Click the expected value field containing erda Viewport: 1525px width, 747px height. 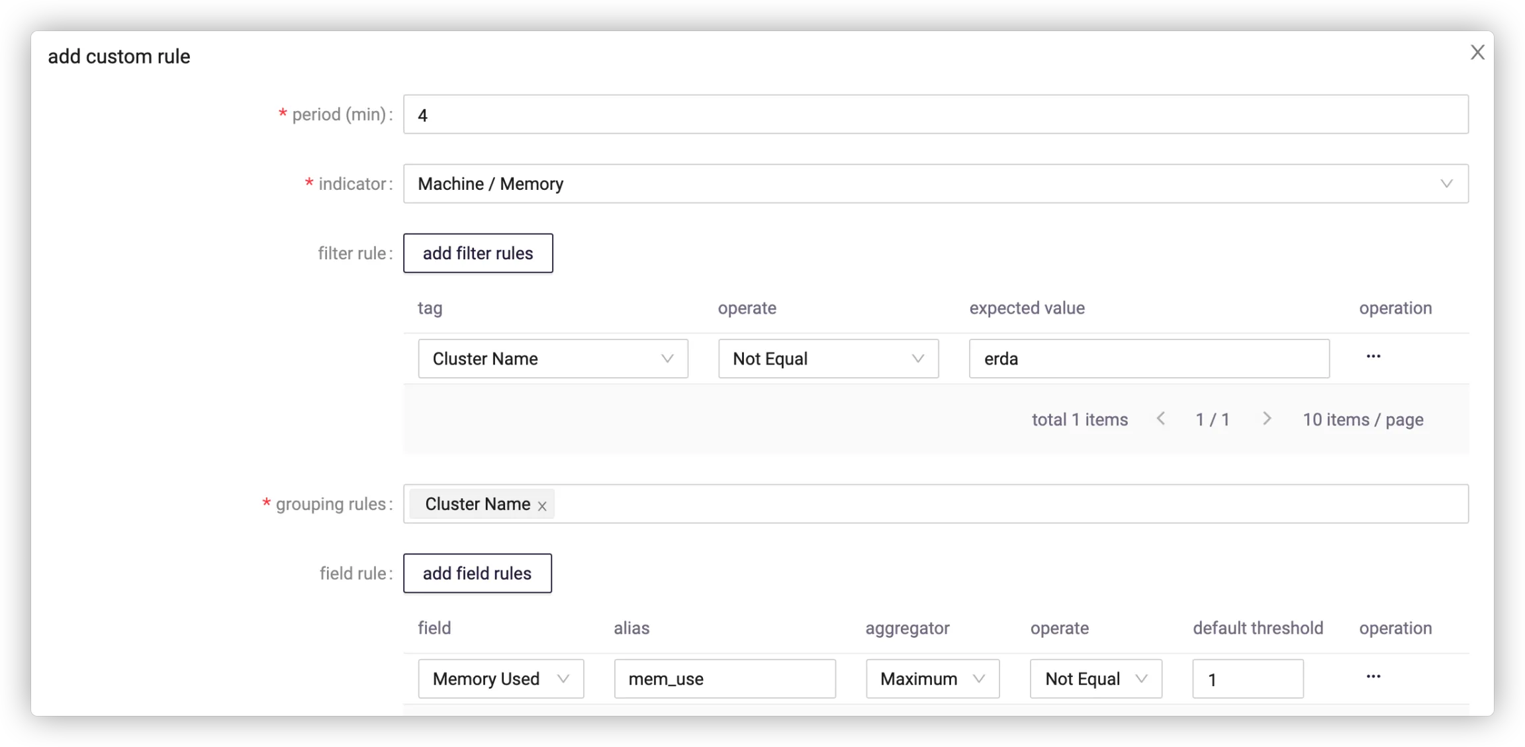pyautogui.click(x=1148, y=359)
